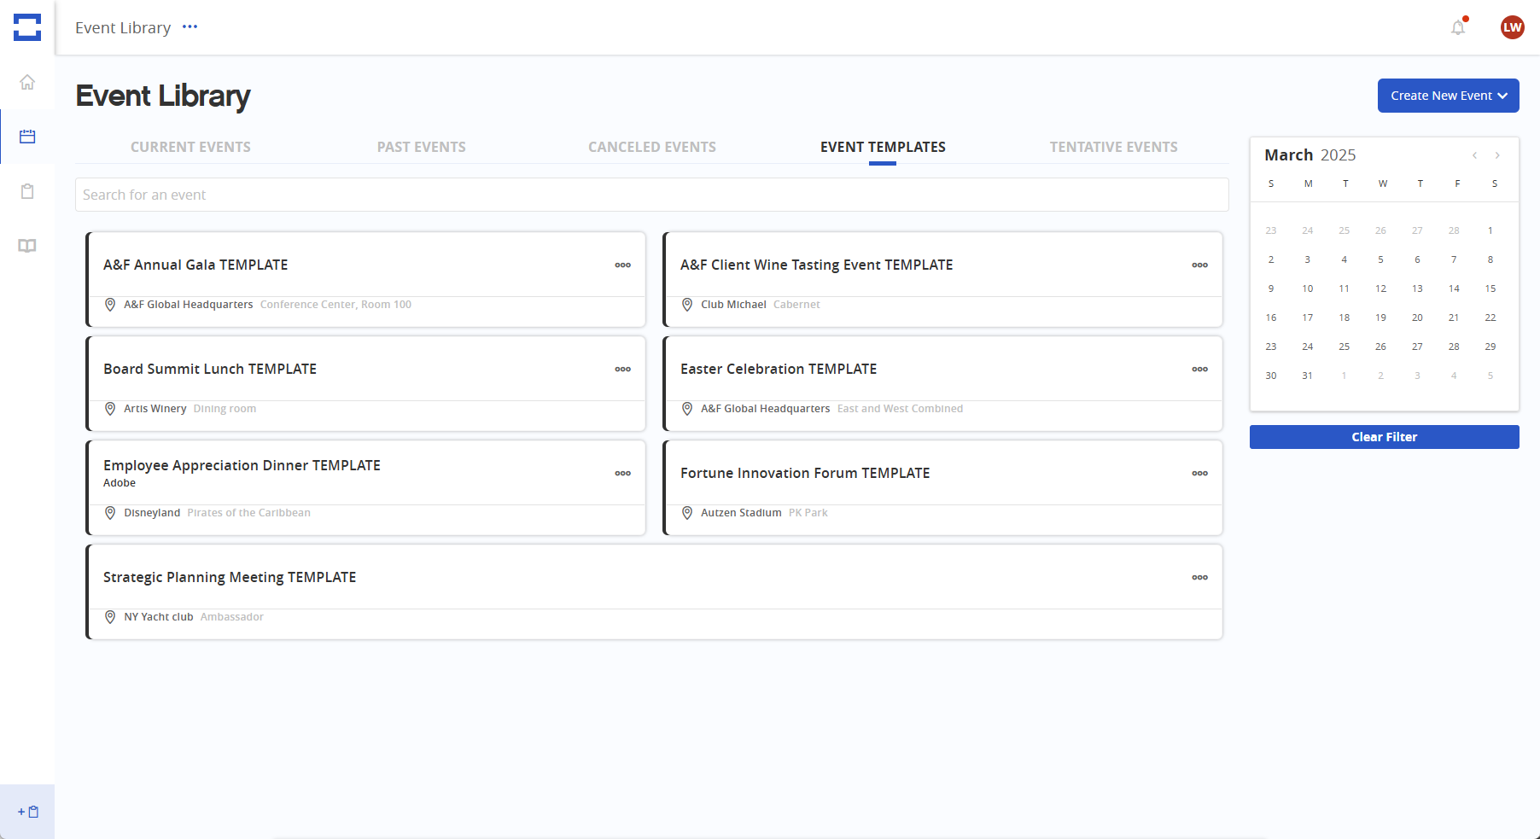Screen dimensions: 1540x839
Task: Go to previous month in calendar
Action: [x=1474, y=155]
